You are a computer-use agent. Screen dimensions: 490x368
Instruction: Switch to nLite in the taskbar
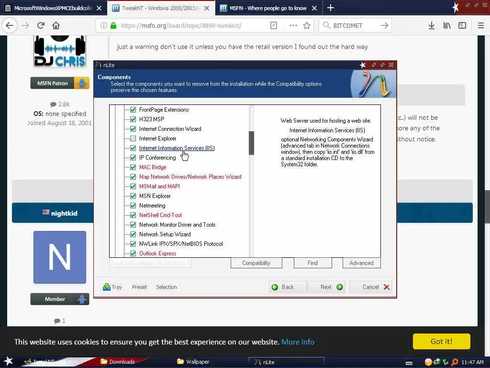tap(286, 362)
